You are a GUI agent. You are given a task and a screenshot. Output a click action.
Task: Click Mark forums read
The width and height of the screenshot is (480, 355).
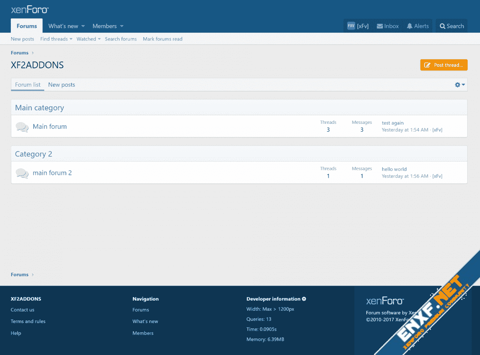(162, 39)
